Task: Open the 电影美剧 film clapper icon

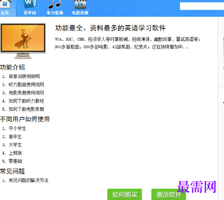Action: click(80, 4)
